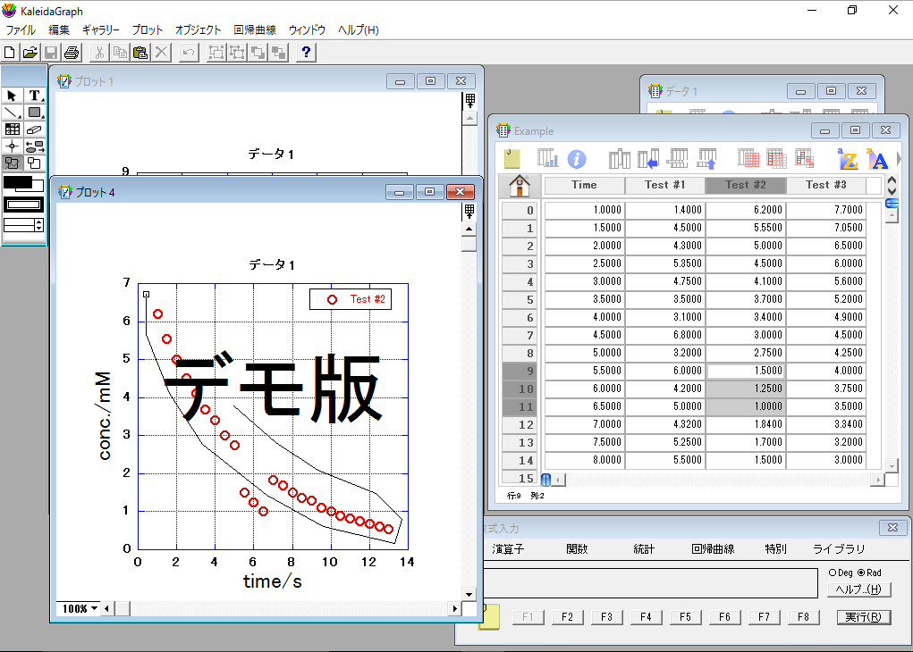Click the Test #1 column header

(x=665, y=185)
